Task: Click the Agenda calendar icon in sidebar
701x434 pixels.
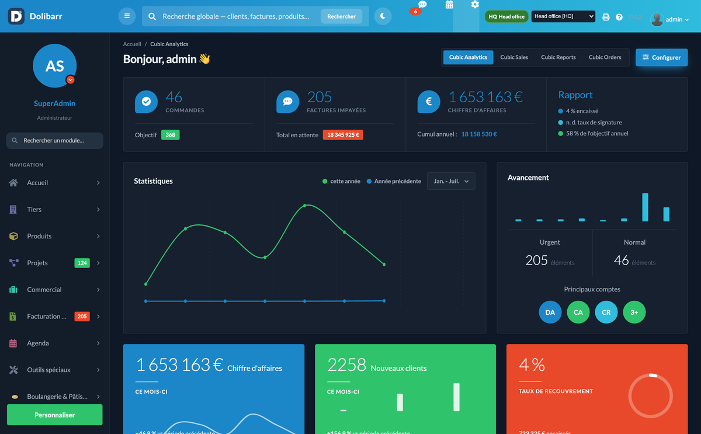Action: (x=13, y=343)
